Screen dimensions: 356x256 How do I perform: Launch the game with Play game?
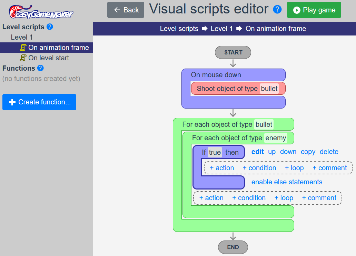click(314, 10)
